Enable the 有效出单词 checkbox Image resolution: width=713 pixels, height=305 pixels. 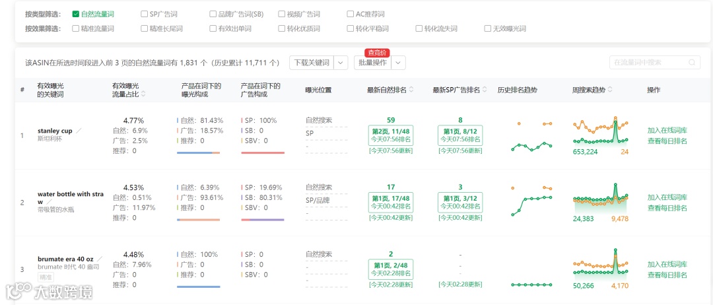213,28
